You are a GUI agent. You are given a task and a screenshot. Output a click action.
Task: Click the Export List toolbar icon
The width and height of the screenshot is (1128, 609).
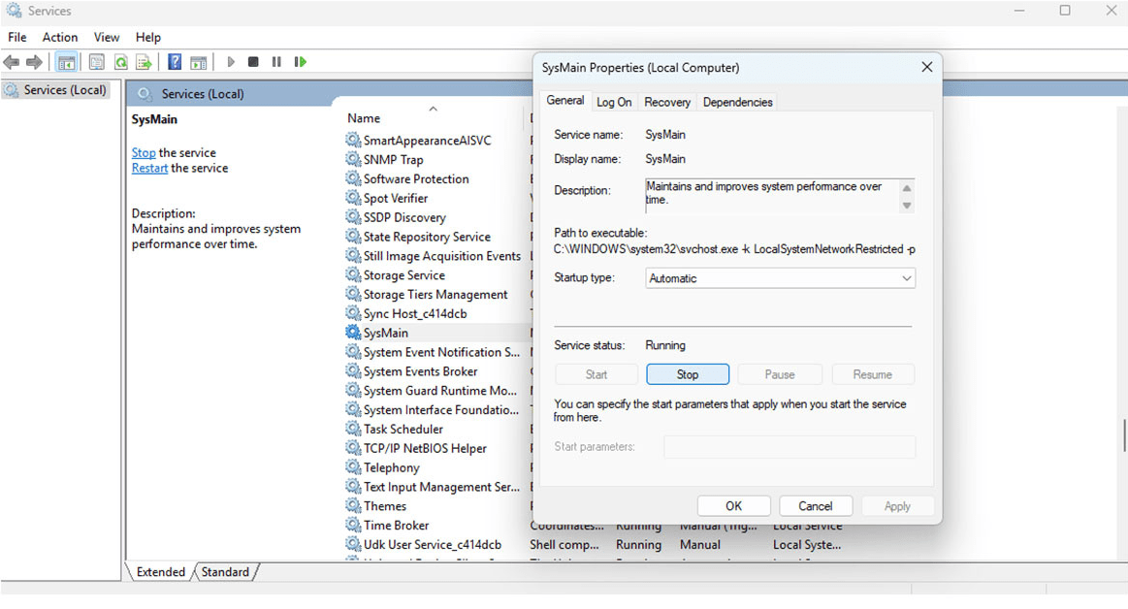pos(144,63)
